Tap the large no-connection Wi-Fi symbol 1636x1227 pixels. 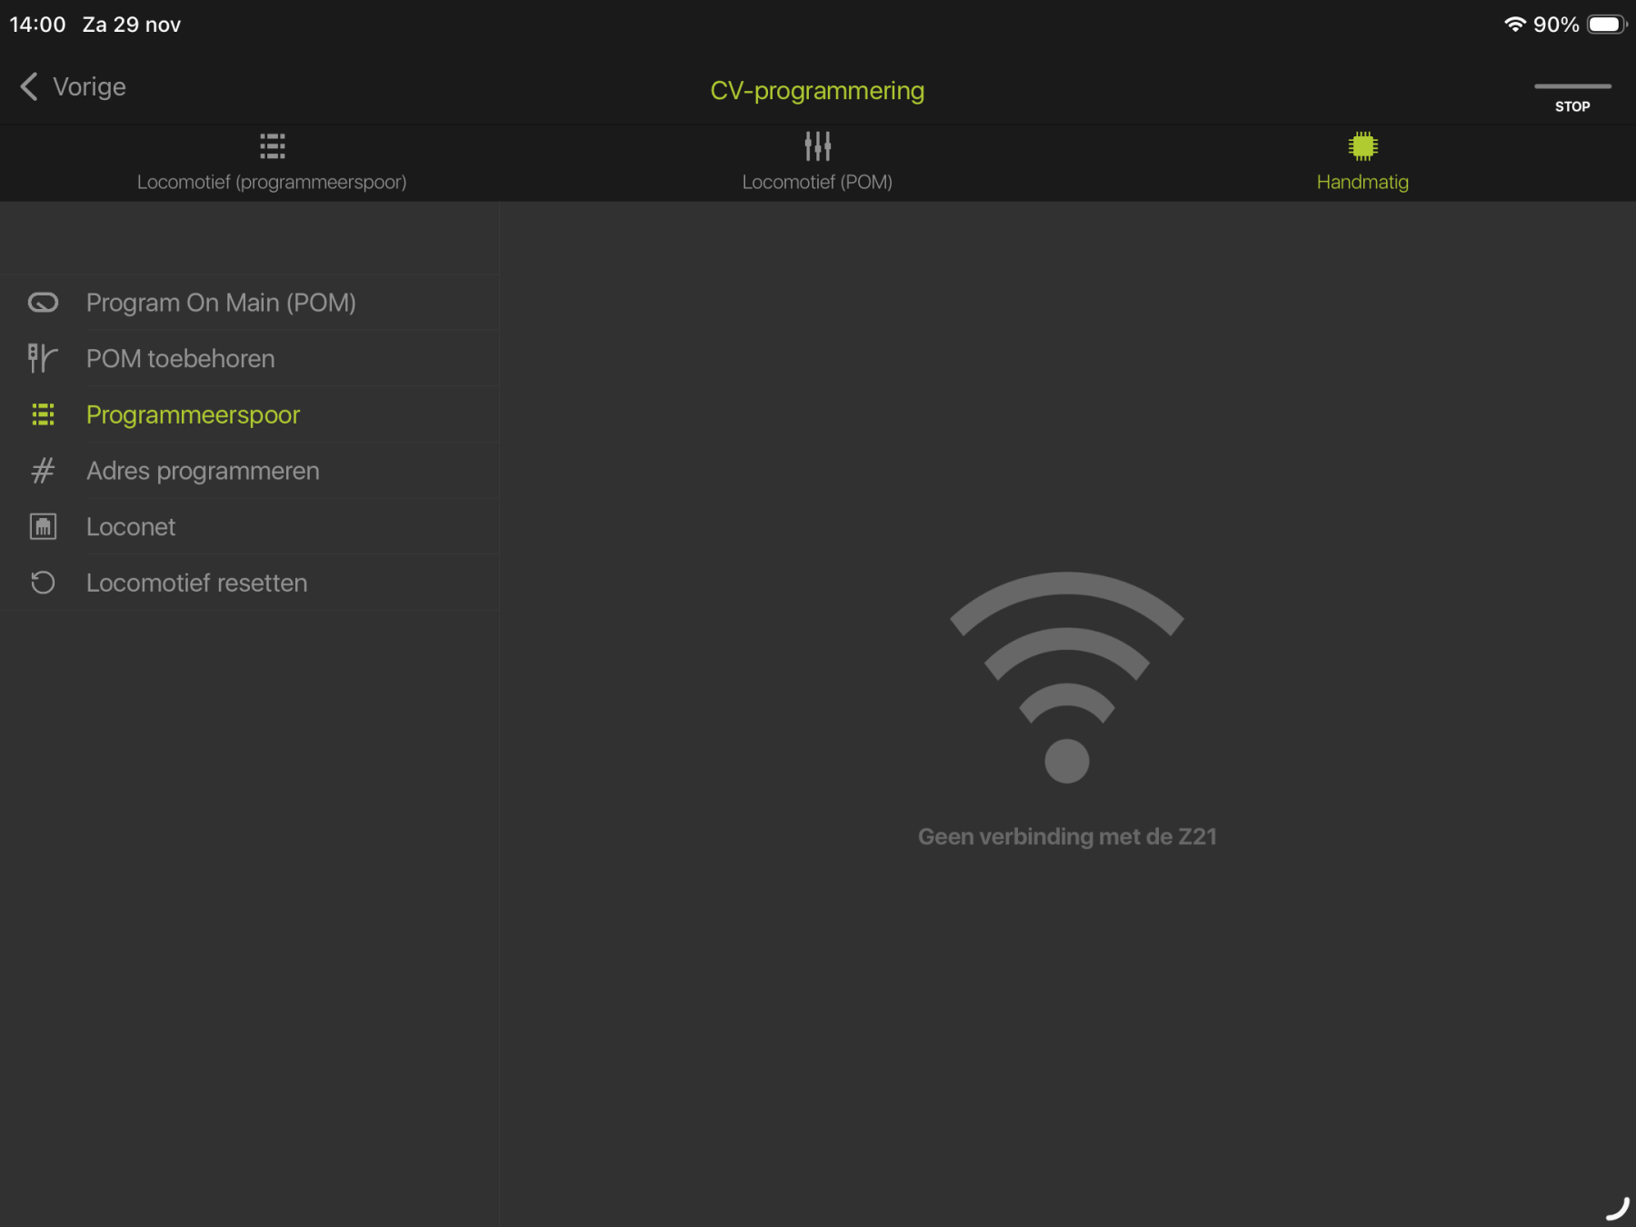point(1066,677)
